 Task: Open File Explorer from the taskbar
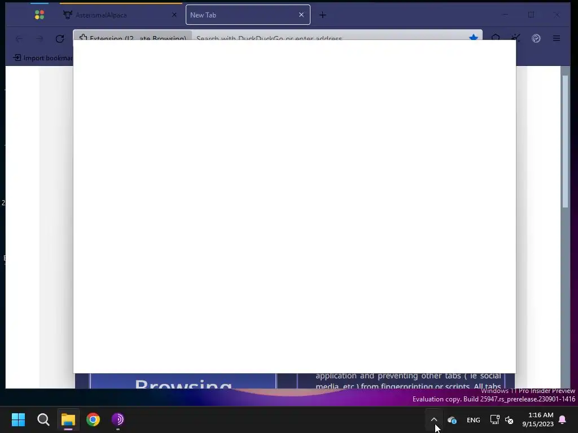click(68, 419)
